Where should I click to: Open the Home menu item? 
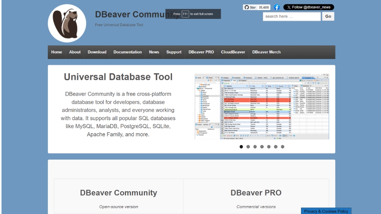[57, 52]
